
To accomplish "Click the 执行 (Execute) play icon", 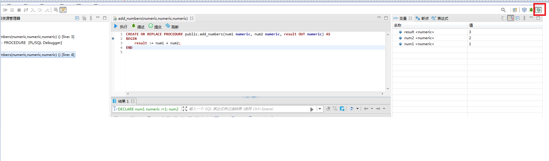I will pos(116,26).
